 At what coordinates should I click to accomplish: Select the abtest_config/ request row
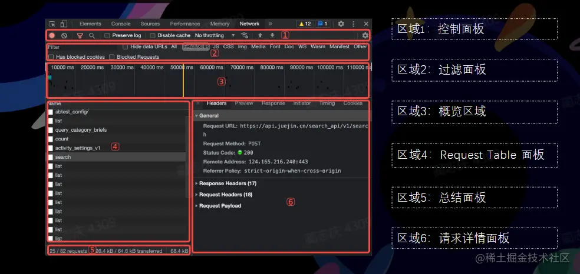(x=117, y=112)
